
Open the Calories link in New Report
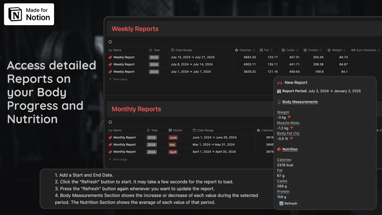pyautogui.click(x=284, y=160)
